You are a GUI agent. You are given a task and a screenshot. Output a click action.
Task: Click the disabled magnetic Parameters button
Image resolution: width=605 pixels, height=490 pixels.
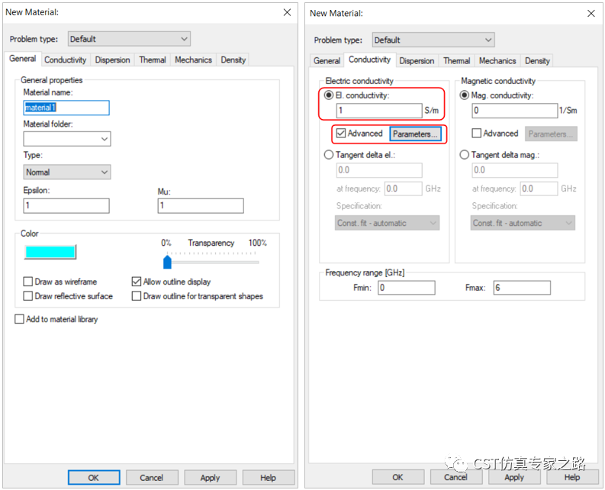click(x=551, y=134)
